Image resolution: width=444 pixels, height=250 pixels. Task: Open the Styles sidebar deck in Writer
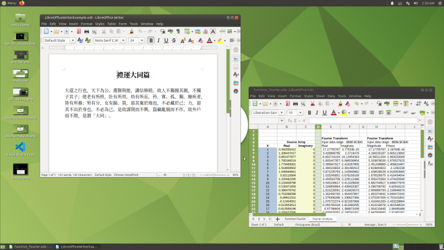click(x=236, y=75)
